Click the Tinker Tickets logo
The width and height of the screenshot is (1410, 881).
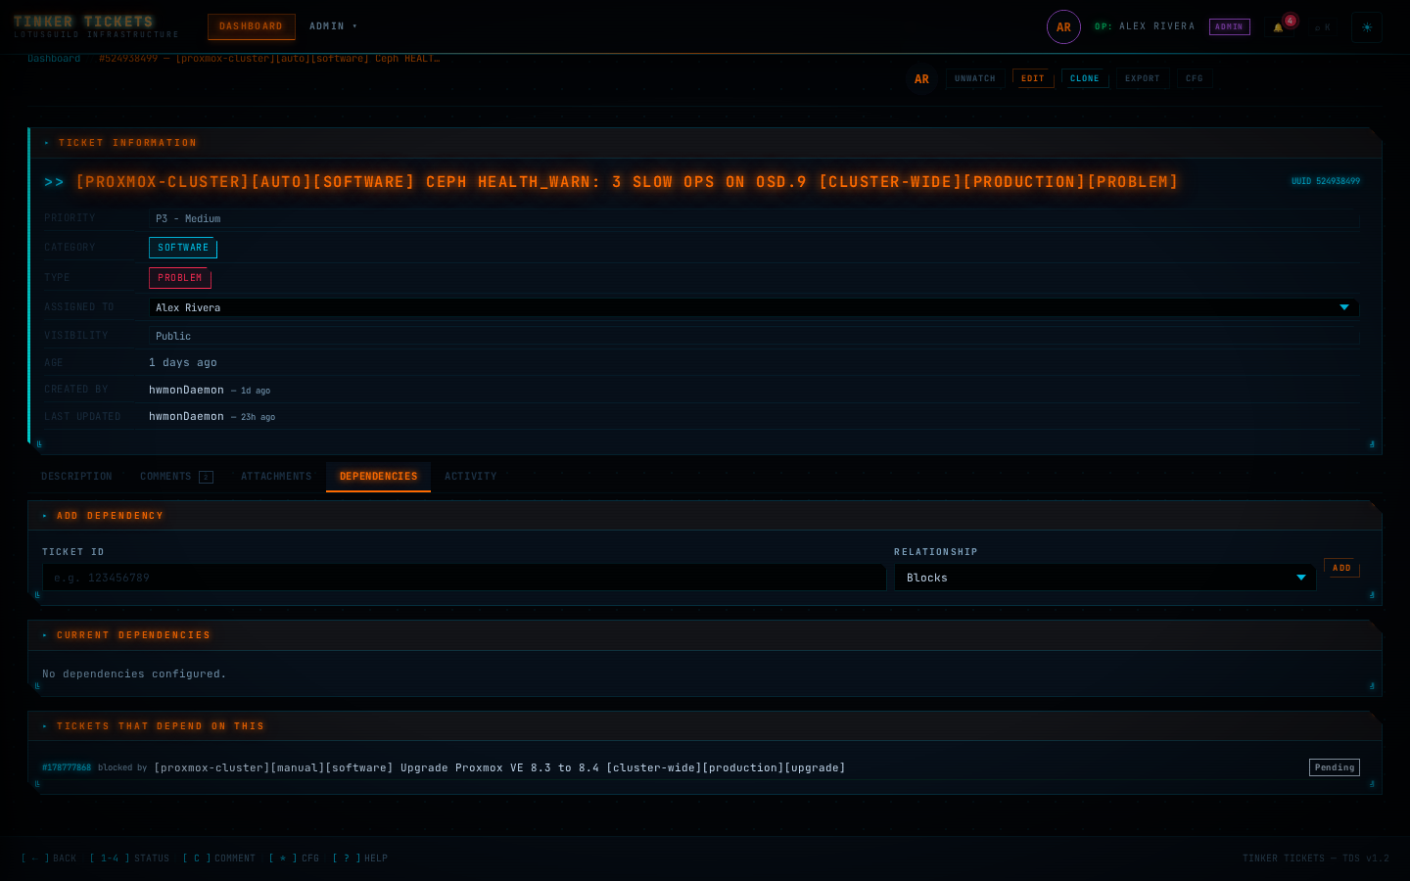pyautogui.click(x=83, y=22)
